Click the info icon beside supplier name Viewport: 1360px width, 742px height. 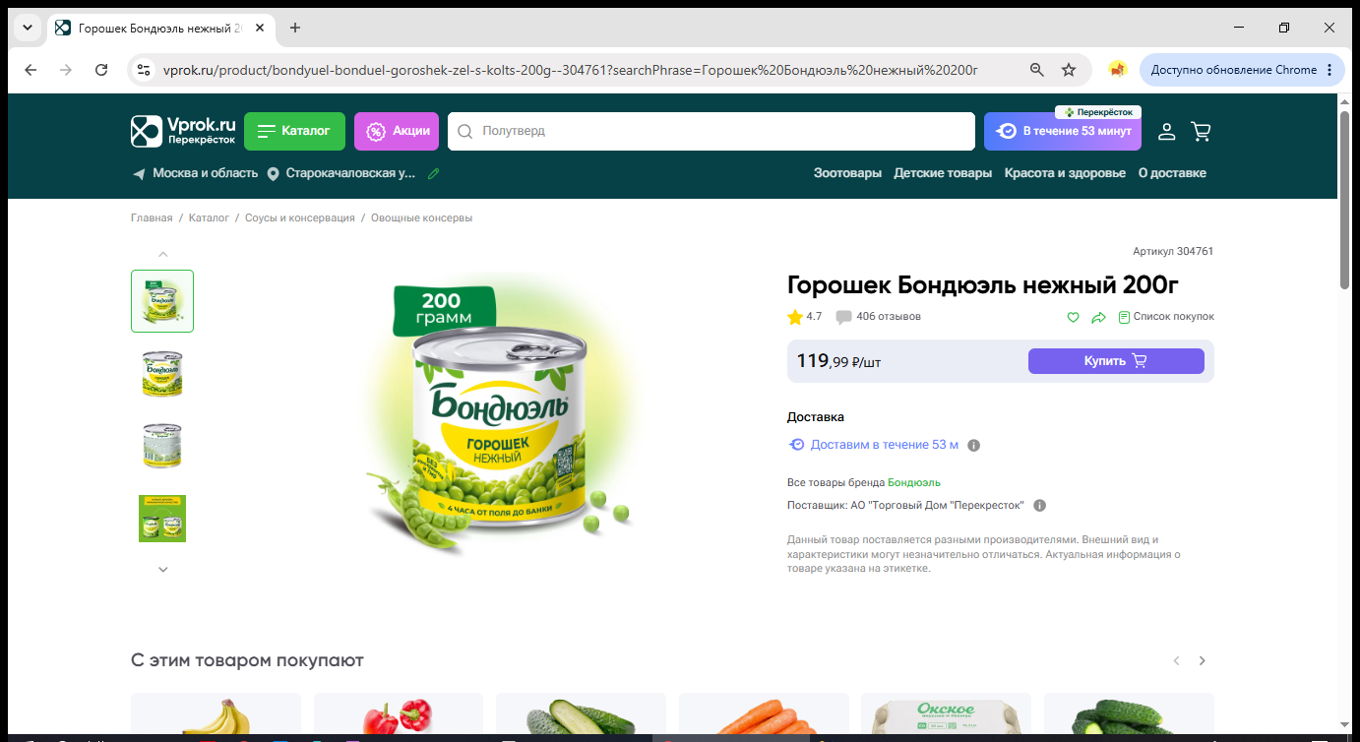(x=1040, y=506)
